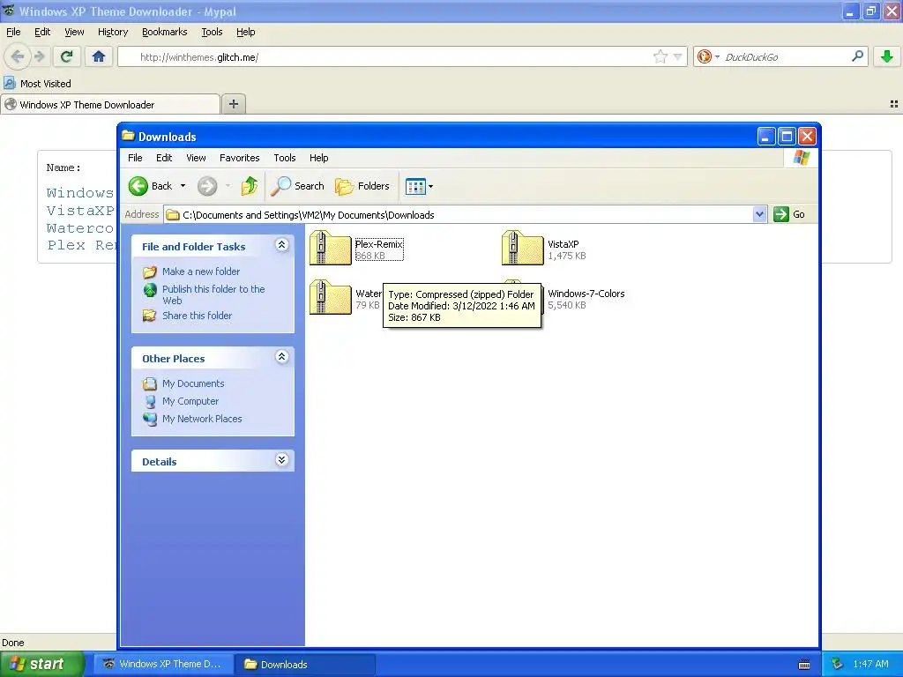Click the 1:47 AM taskbar clock
The height and width of the screenshot is (677, 903).
coord(870,664)
